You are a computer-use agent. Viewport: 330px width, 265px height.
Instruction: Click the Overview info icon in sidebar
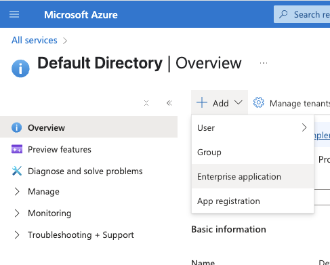[x=17, y=127]
